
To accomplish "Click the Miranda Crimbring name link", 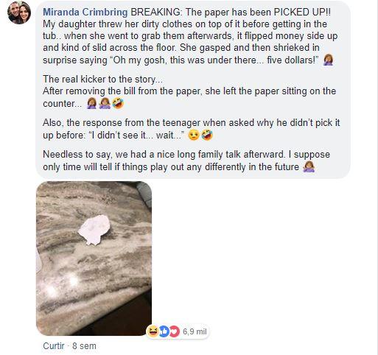I will (x=85, y=12).
